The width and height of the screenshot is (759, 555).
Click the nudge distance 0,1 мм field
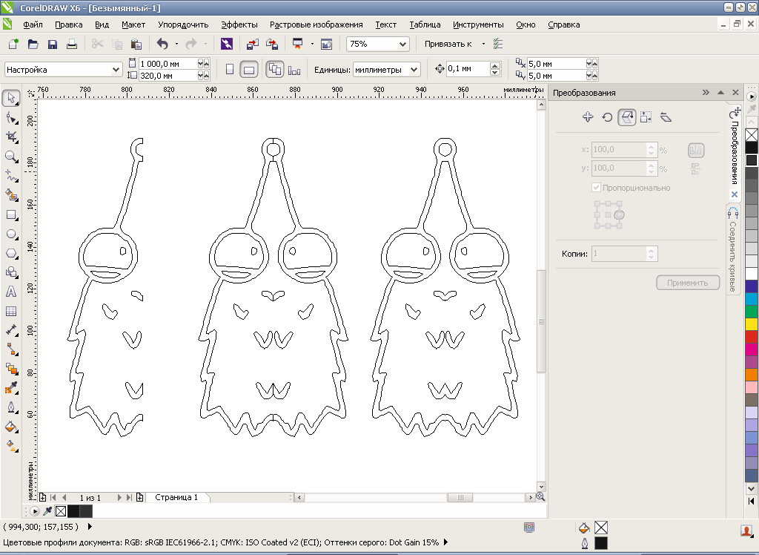coord(468,69)
